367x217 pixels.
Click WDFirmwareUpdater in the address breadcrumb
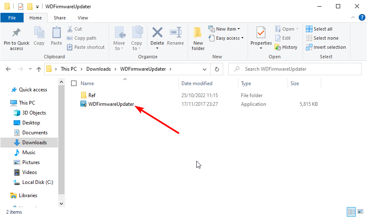tap(143, 69)
